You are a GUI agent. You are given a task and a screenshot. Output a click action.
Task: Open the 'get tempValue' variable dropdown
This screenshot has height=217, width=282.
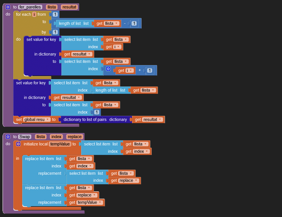[x=100, y=203]
